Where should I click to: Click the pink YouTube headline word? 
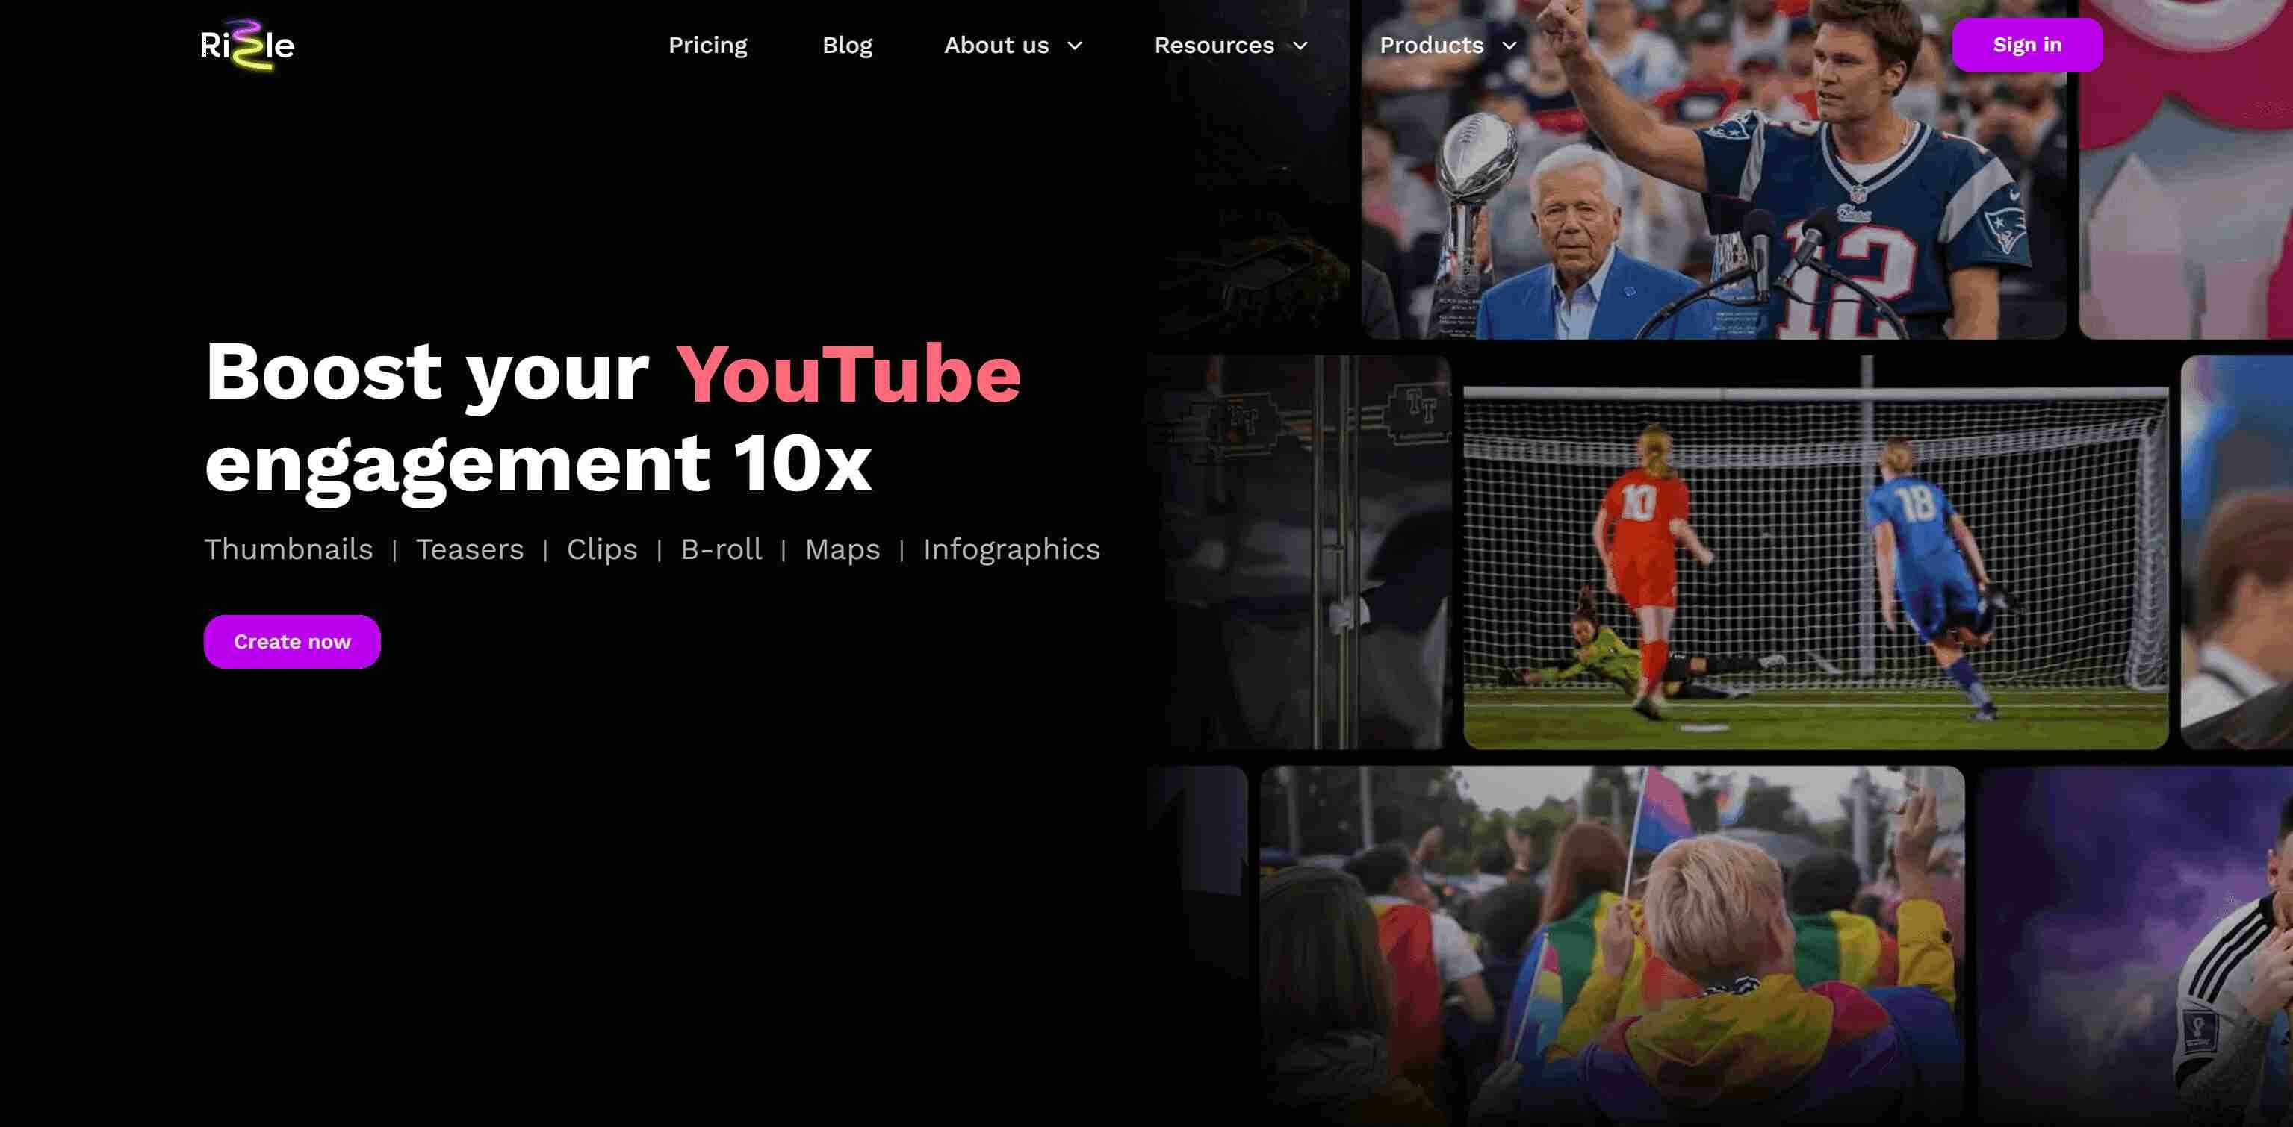coord(848,374)
